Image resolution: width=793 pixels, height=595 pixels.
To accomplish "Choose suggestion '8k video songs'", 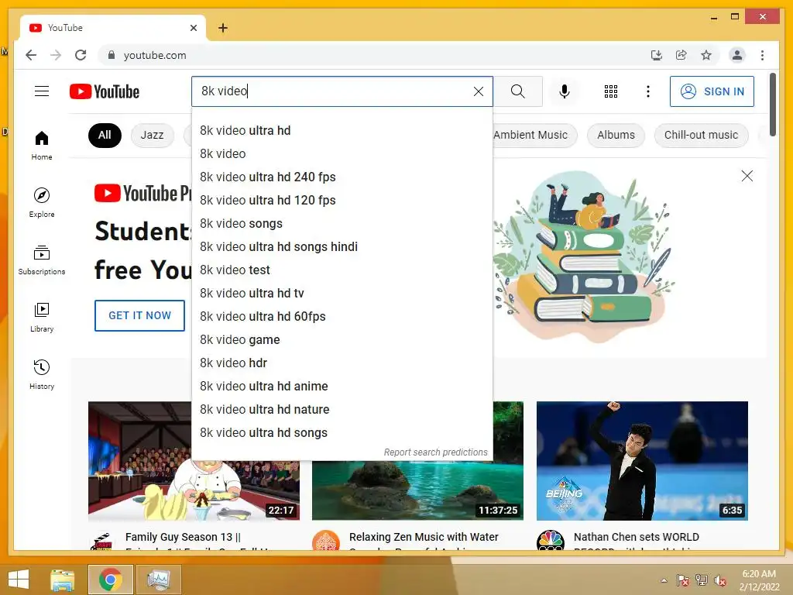I will [x=342, y=224].
